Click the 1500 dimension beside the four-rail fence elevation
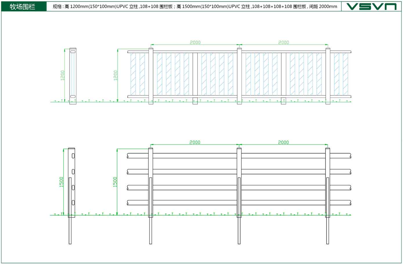The width and height of the screenshot is (403, 264). click(115, 182)
